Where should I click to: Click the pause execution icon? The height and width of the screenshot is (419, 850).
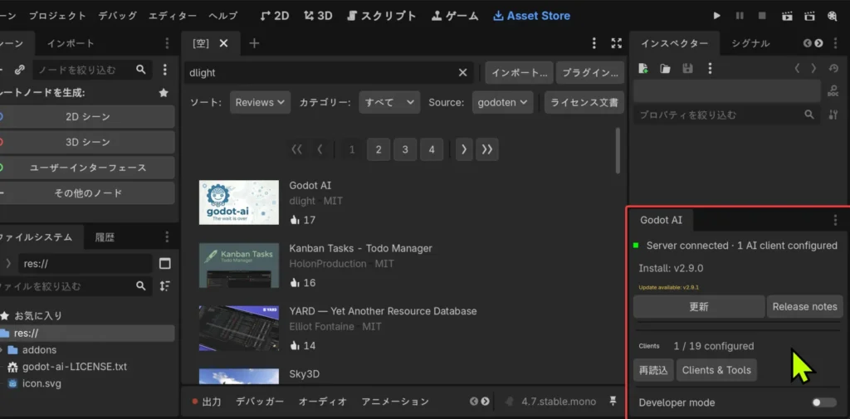point(740,16)
